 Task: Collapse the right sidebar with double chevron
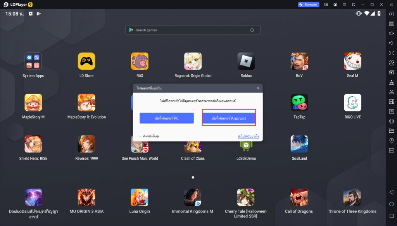391,5
